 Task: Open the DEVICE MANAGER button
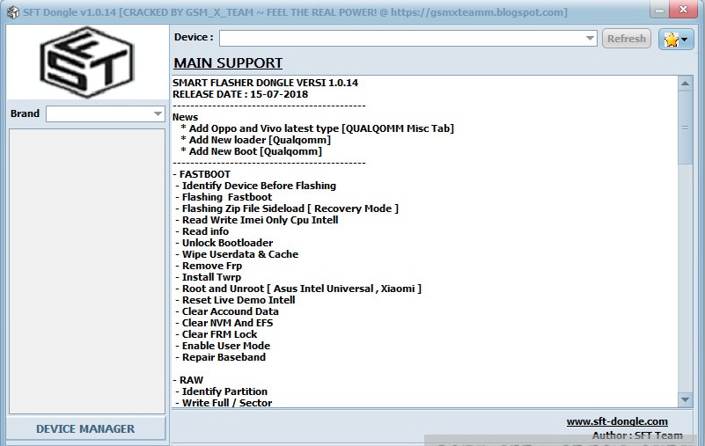coord(85,429)
